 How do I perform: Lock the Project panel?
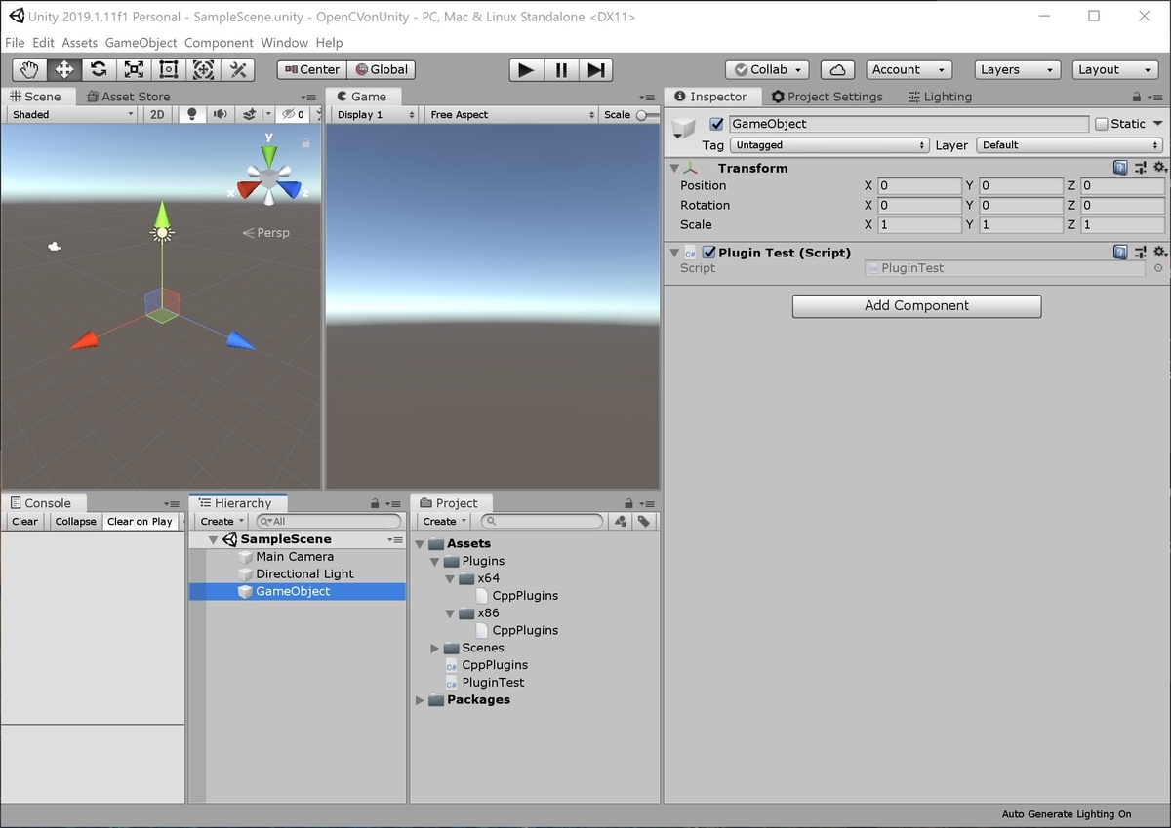630,503
